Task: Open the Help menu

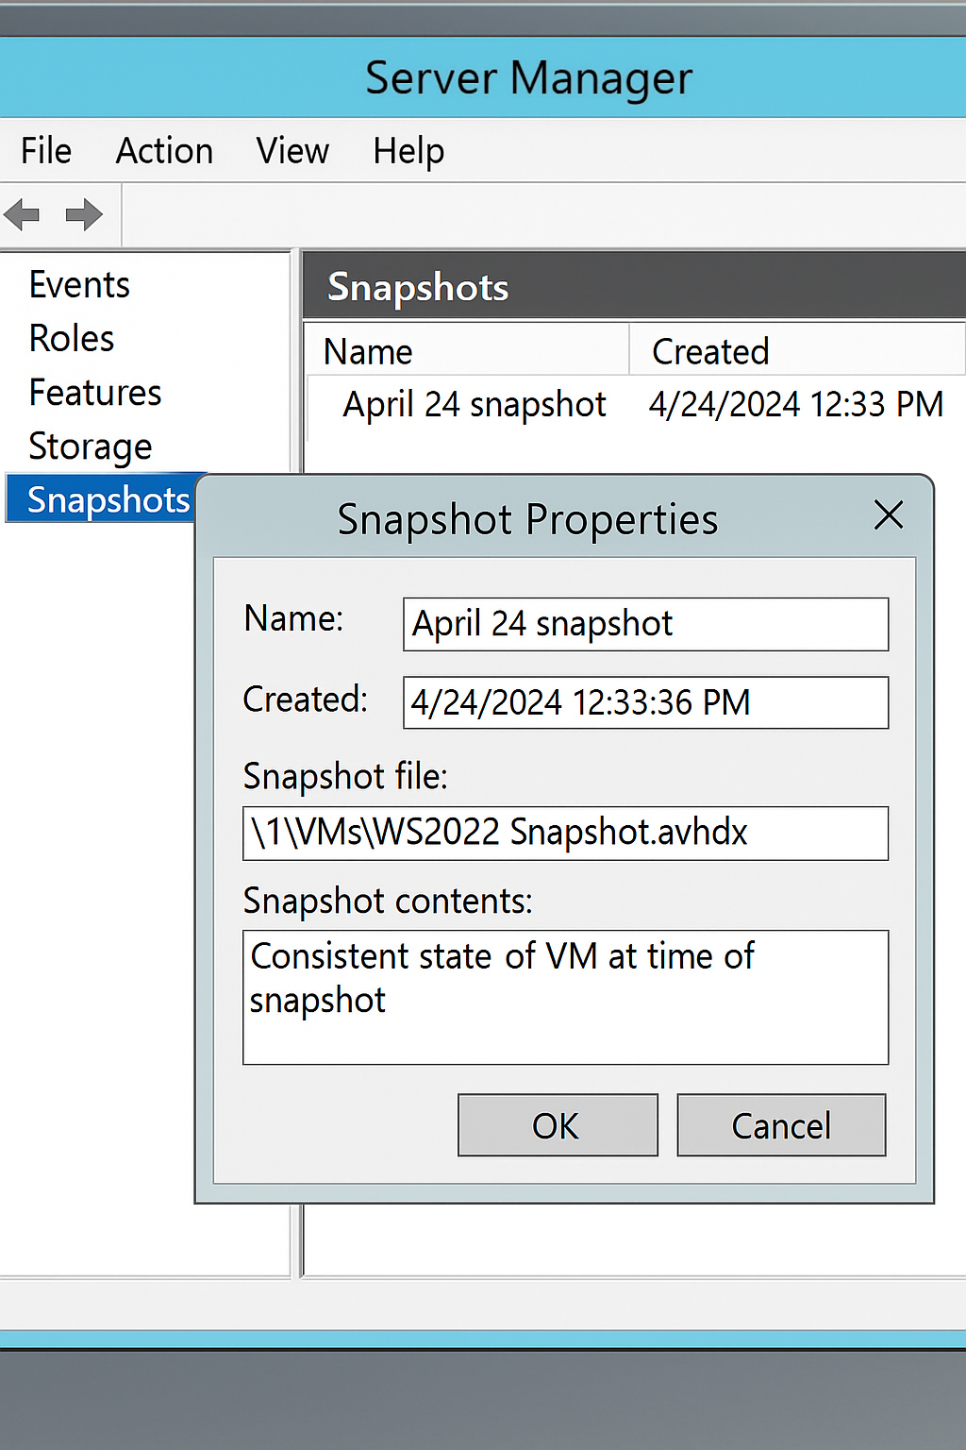Action: pos(408,151)
